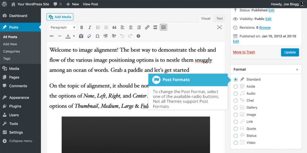
Task: Switch to the Text editor tab
Action: 219,18
